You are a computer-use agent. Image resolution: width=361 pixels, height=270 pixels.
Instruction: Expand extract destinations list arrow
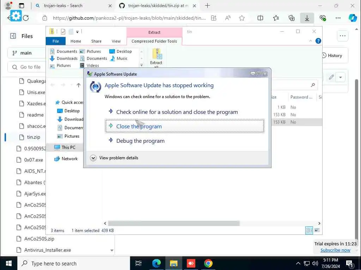click(142, 65)
